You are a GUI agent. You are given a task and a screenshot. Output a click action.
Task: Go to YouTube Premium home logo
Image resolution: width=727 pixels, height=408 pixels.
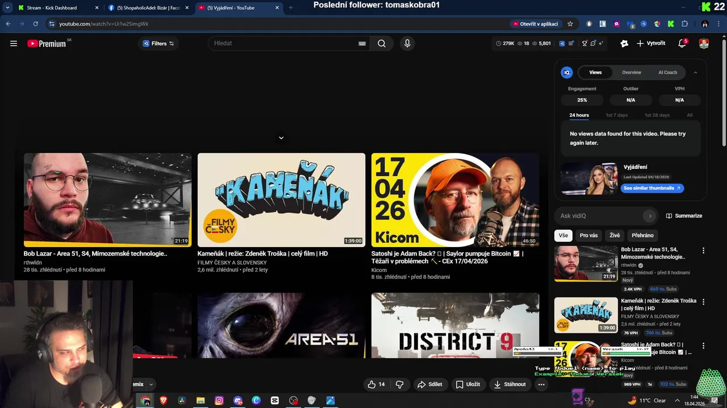[47, 44]
